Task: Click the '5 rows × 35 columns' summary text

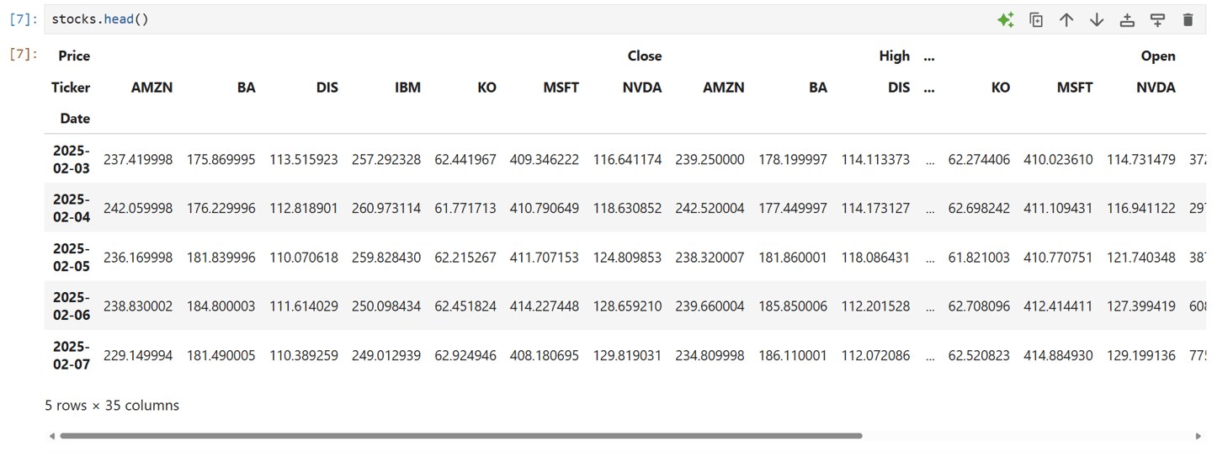Action: [x=112, y=405]
